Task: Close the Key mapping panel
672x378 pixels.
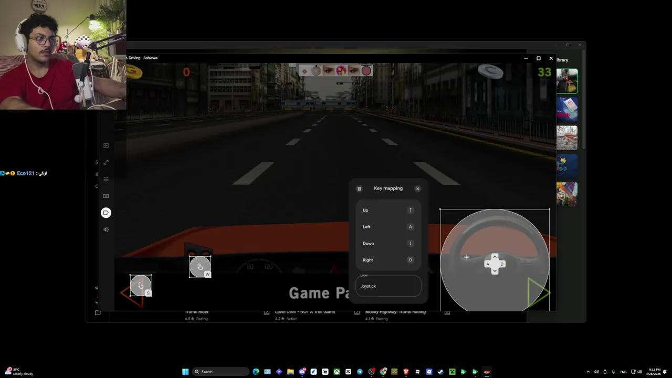Action: (x=418, y=188)
